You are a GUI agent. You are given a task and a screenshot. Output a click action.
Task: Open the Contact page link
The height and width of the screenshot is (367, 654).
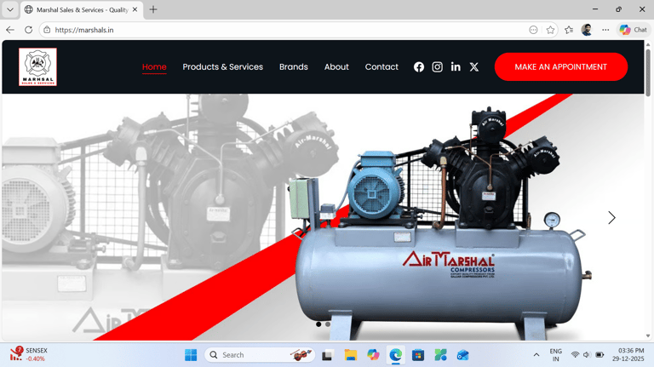[381, 66]
